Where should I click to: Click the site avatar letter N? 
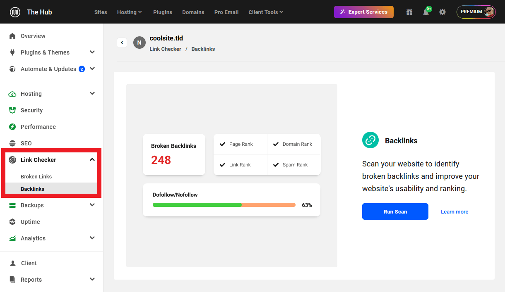[x=139, y=43]
